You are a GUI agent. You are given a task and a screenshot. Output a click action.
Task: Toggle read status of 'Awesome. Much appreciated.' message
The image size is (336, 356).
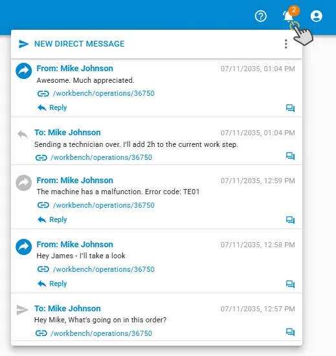23,71
